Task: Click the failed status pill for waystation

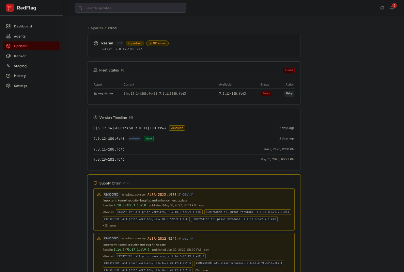Action: pyautogui.click(x=266, y=93)
